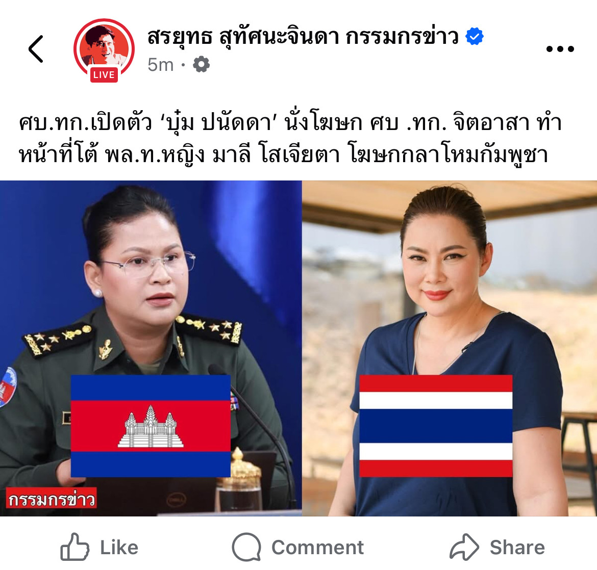Viewport: 597px width, 570px height.
Task: Go back using the left arrow
Action: (x=36, y=49)
